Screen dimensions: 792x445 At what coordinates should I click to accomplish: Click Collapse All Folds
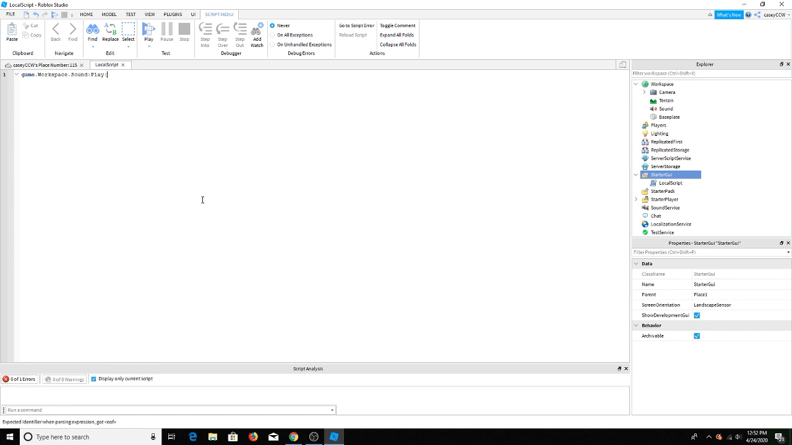(398, 44)
